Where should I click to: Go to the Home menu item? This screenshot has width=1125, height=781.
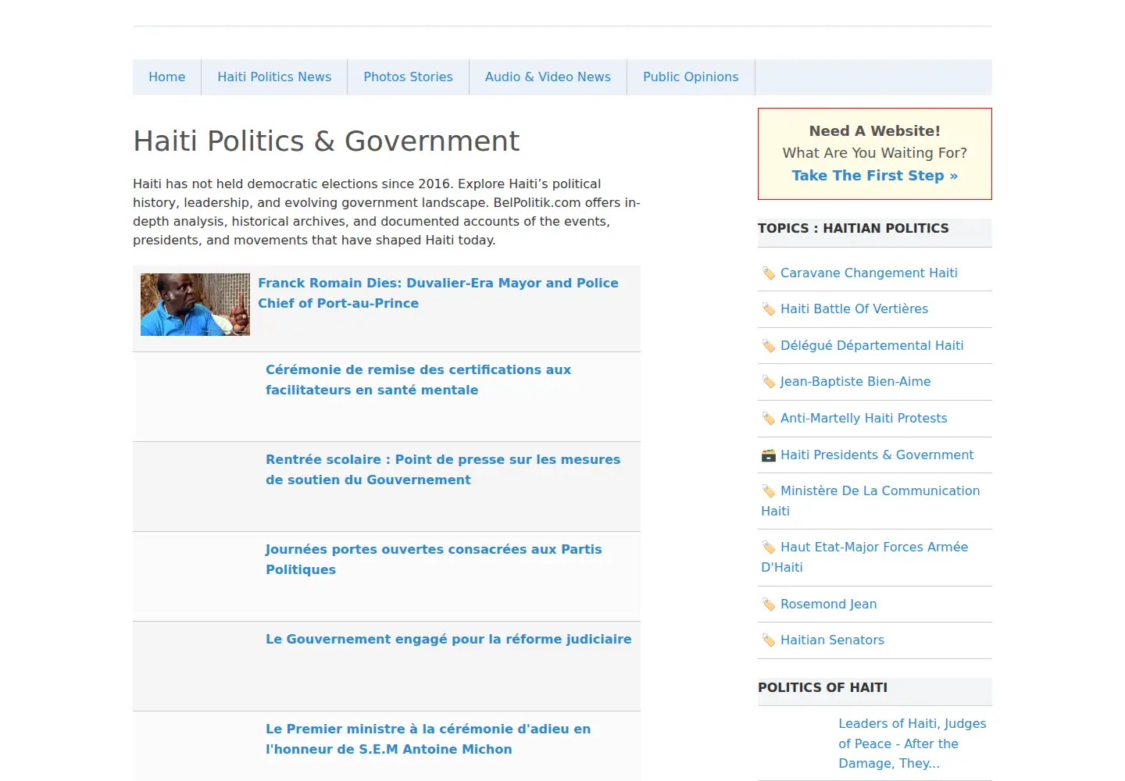pyautogui.click(x=167, y=77)
